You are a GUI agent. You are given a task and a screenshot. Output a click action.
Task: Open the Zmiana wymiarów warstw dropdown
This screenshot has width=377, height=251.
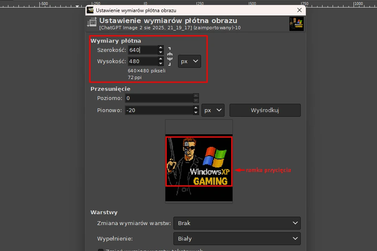[237, 223]
